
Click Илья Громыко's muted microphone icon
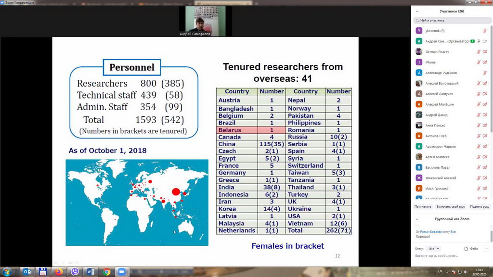tap(479, 189)
